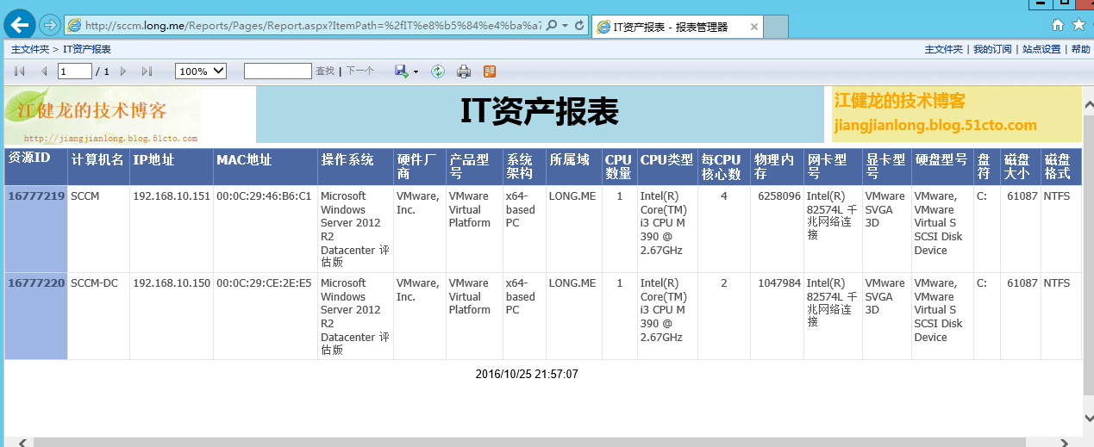Screen dimensions: 1094x447
Task: Open the 我的订阅 link
Action: coord(992,49)
